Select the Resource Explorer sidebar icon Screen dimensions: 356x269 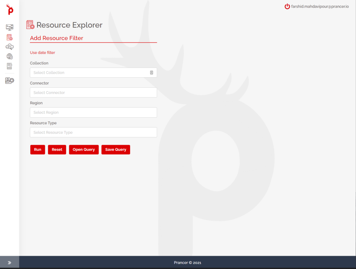click(9, 37)
